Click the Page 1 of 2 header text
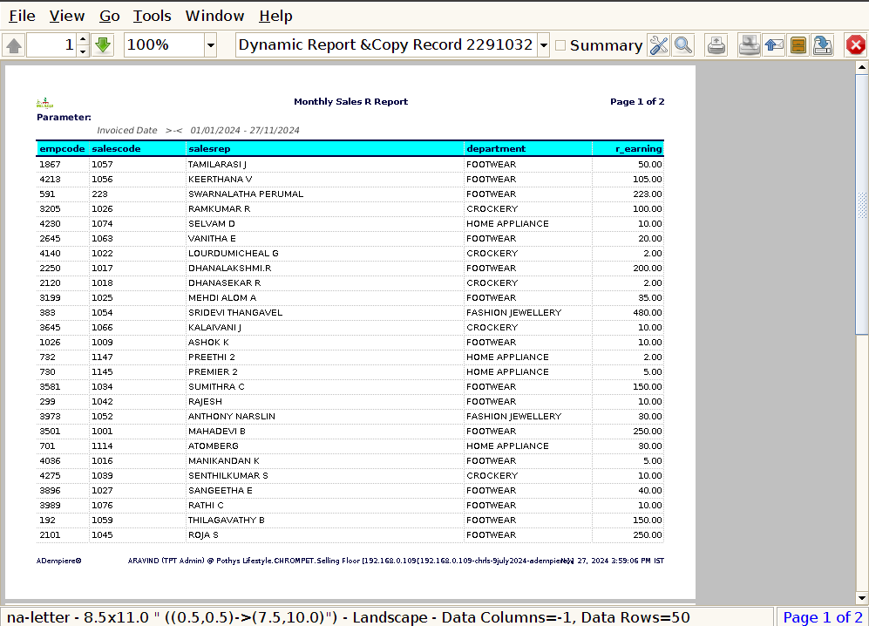 (637, 101)
